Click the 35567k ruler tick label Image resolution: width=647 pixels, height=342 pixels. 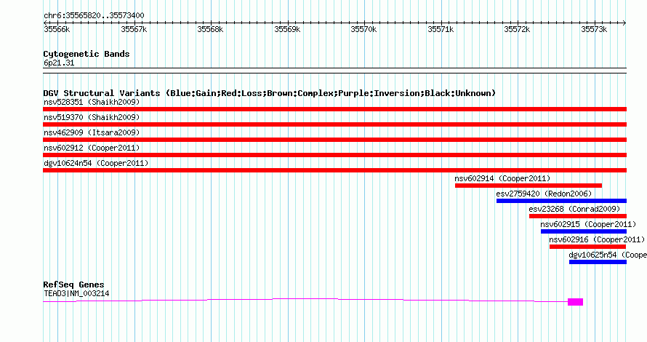(134, 29)
